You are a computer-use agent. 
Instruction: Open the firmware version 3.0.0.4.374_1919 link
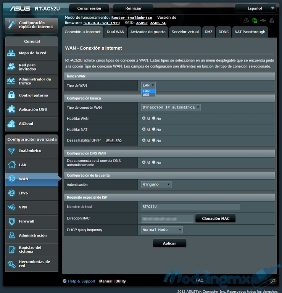[102, 23]
